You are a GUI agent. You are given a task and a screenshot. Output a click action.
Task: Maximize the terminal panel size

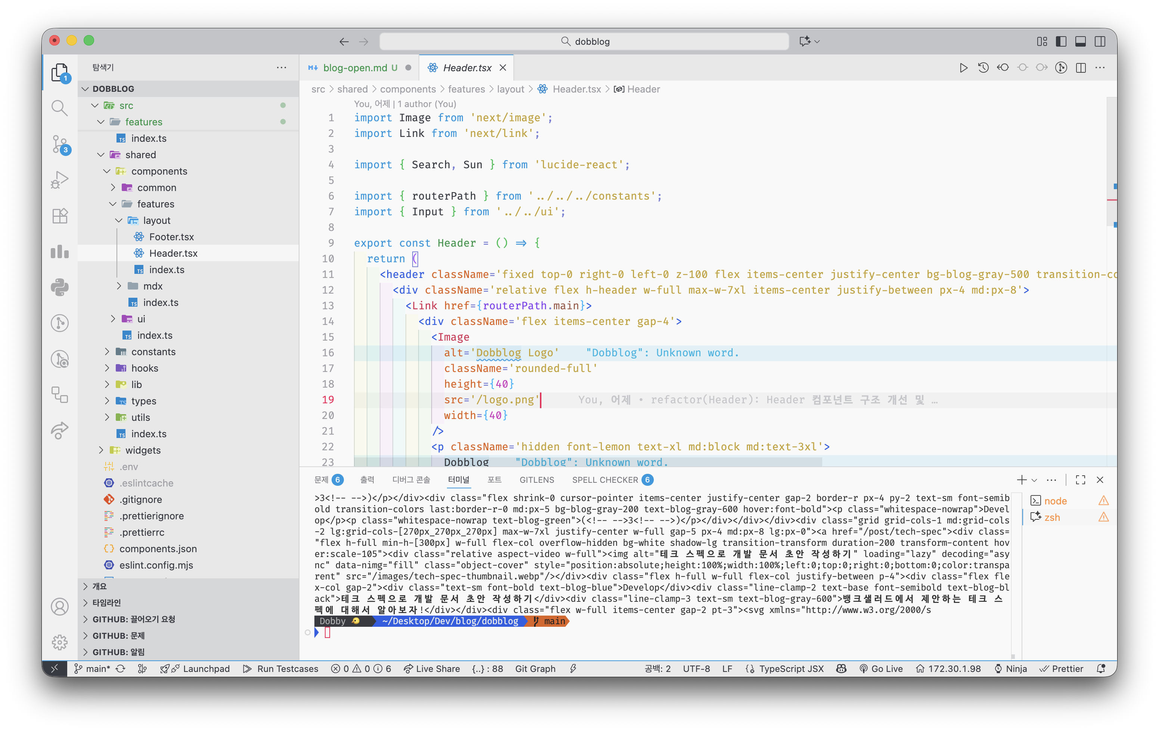(1080, 479)
